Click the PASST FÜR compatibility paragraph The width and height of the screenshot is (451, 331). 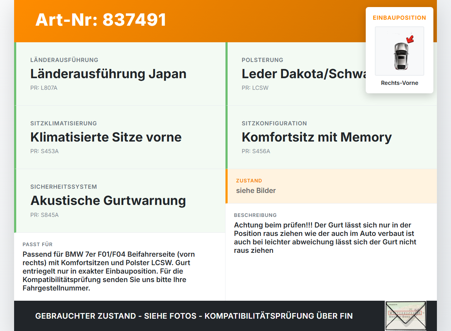click(109, 271)
